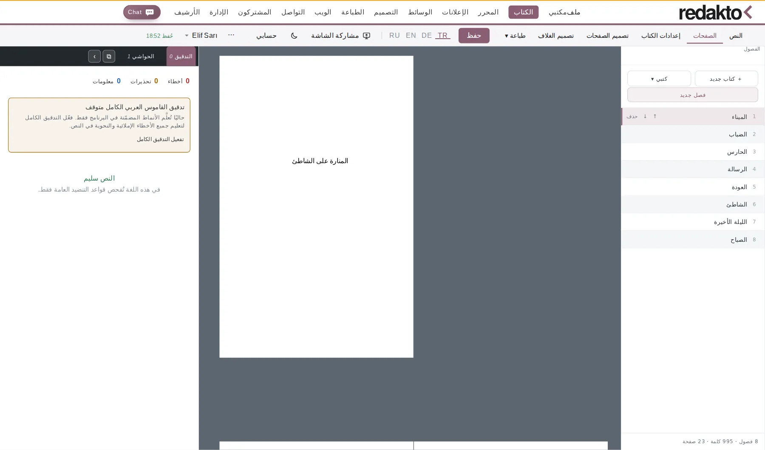
Task: Open the تصميم الصفحات tab
Action: coord(607,36)
